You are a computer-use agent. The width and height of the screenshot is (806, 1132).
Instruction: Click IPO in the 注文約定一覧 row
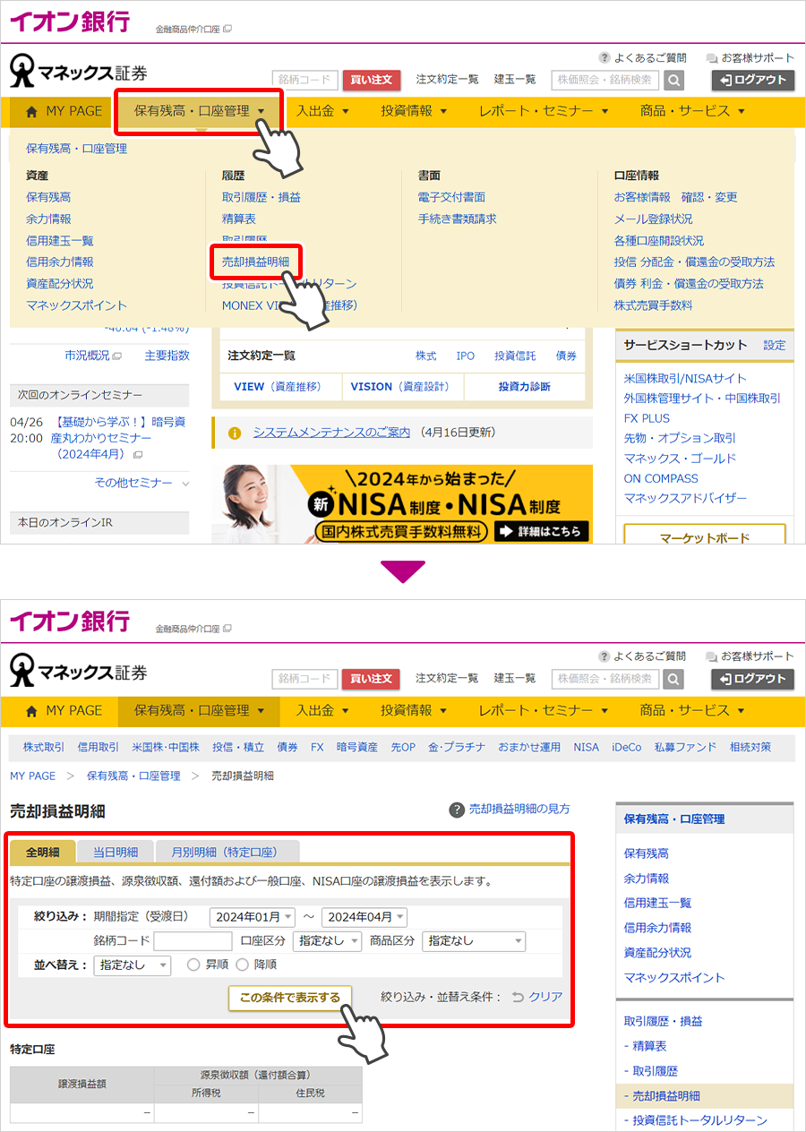466,356
